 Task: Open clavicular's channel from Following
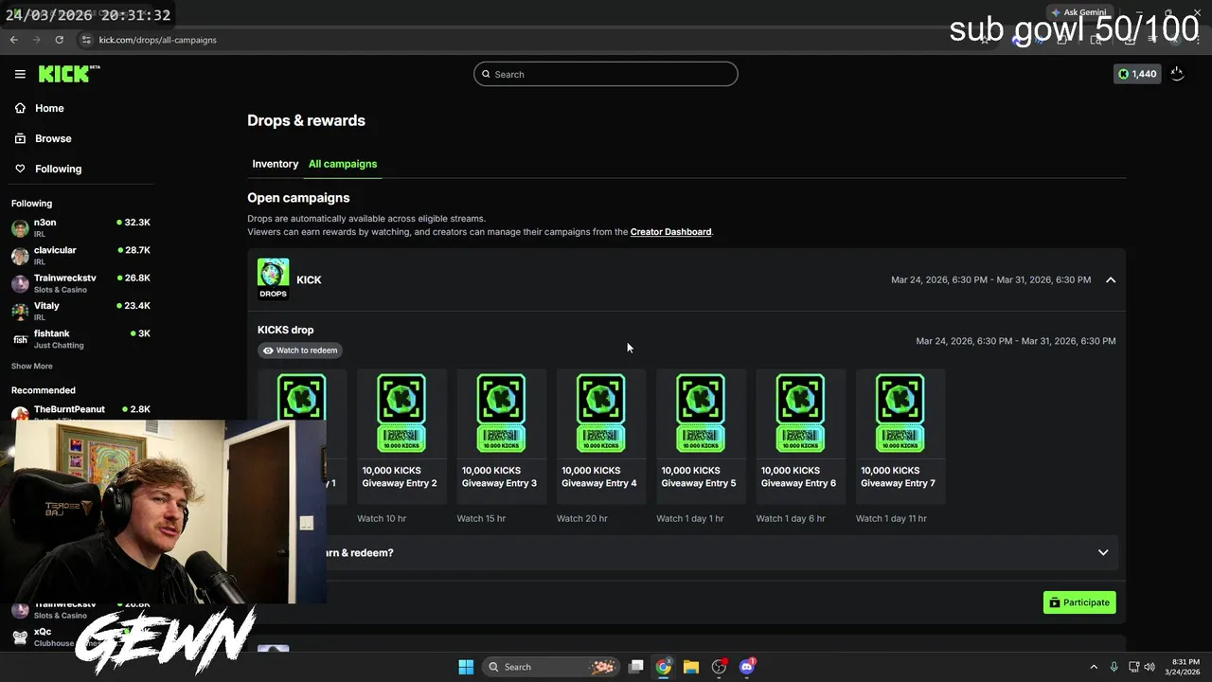80,255
